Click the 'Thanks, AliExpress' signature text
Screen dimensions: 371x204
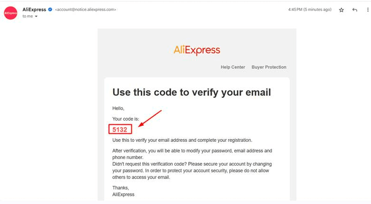pyautogui.click(x=123, y=191)
